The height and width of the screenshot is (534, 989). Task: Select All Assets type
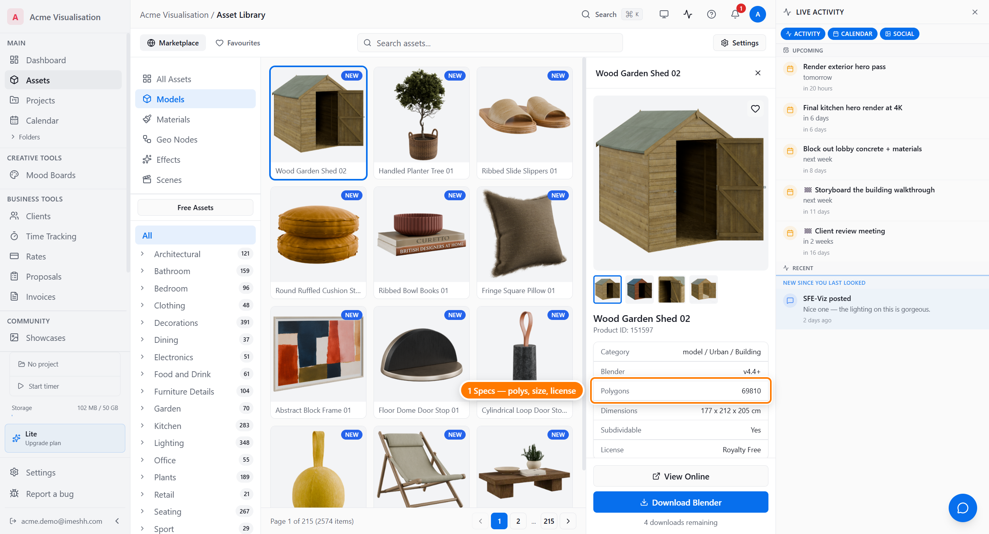click(195, 79)
